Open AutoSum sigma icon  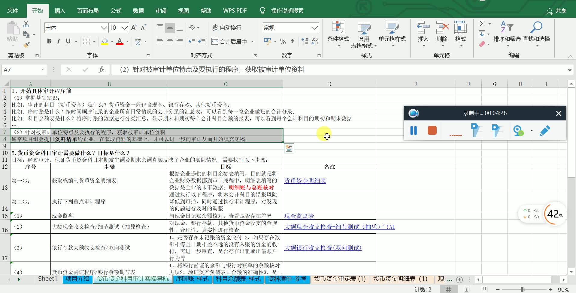pos(482,24)
